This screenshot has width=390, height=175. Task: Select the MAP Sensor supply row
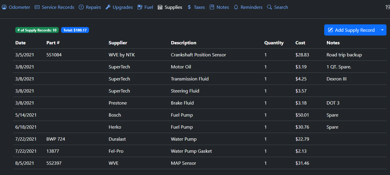183,163
